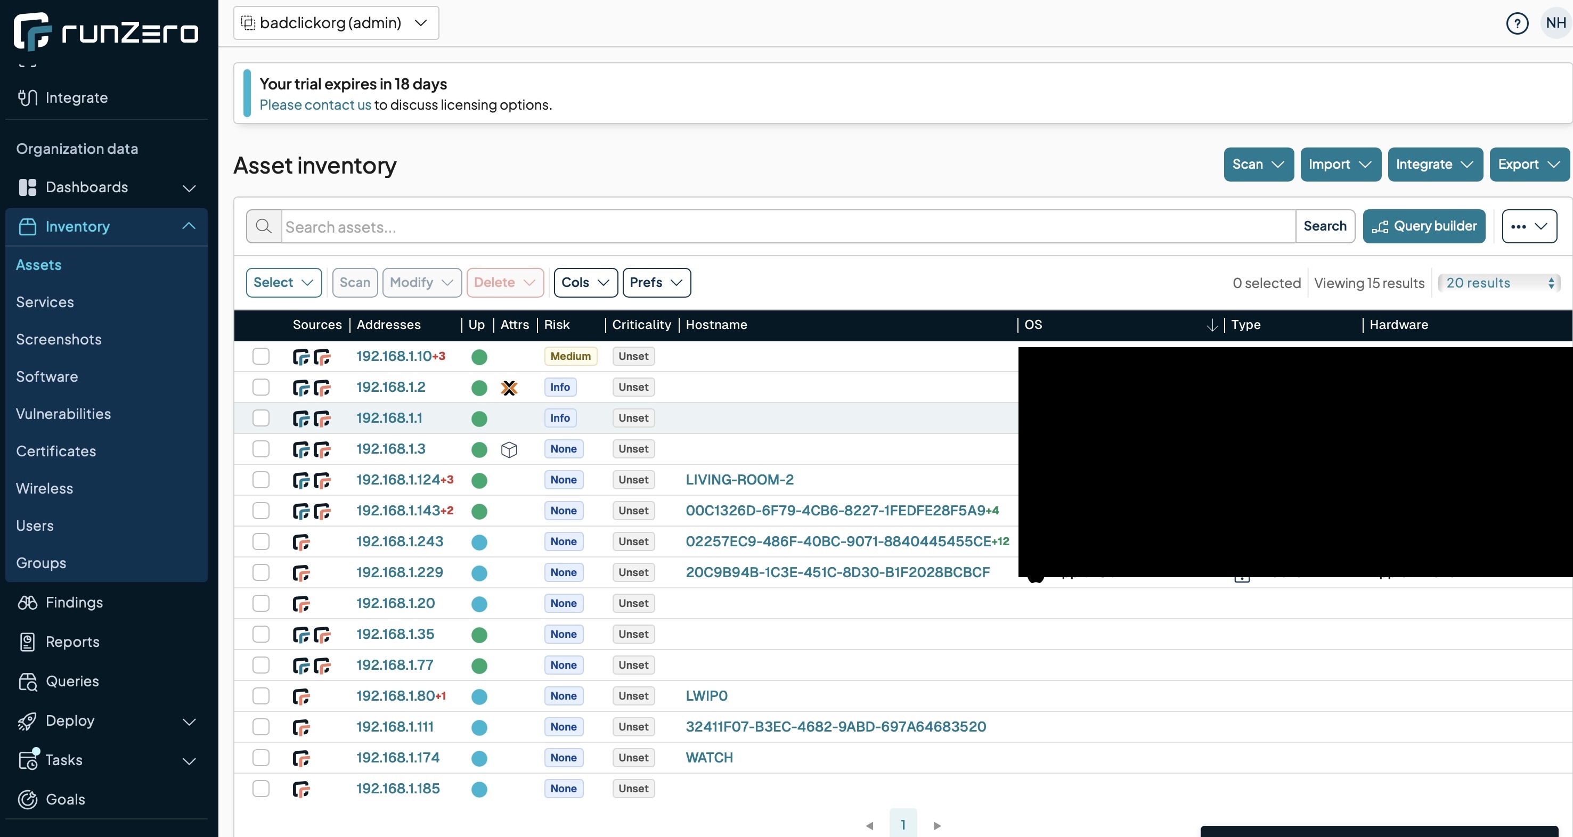Follow the Please contact us link
This screenshot has height=837, width=1573.
pos(315,105)
